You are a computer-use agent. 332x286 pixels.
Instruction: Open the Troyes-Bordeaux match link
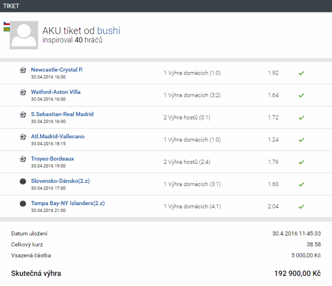[x=52, y=159]
